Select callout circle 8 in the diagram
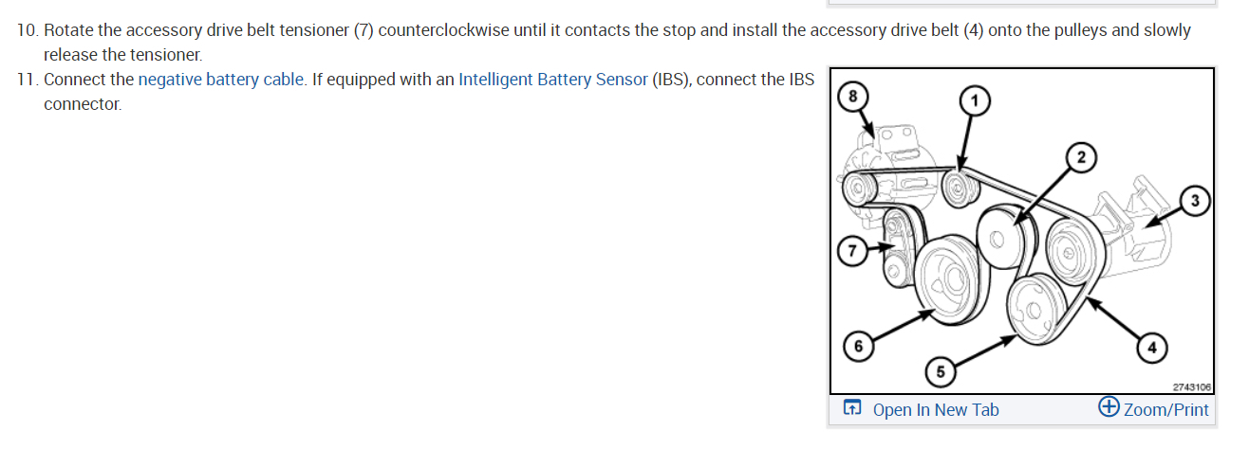The height and width of the screenshot is (449, 1249). (x=851, y=96)
